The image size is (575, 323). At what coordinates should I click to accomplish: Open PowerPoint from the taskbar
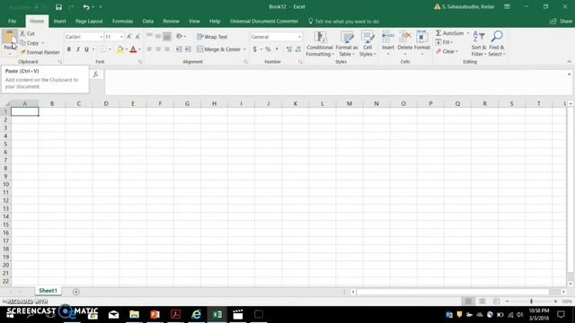coord(155,314)
